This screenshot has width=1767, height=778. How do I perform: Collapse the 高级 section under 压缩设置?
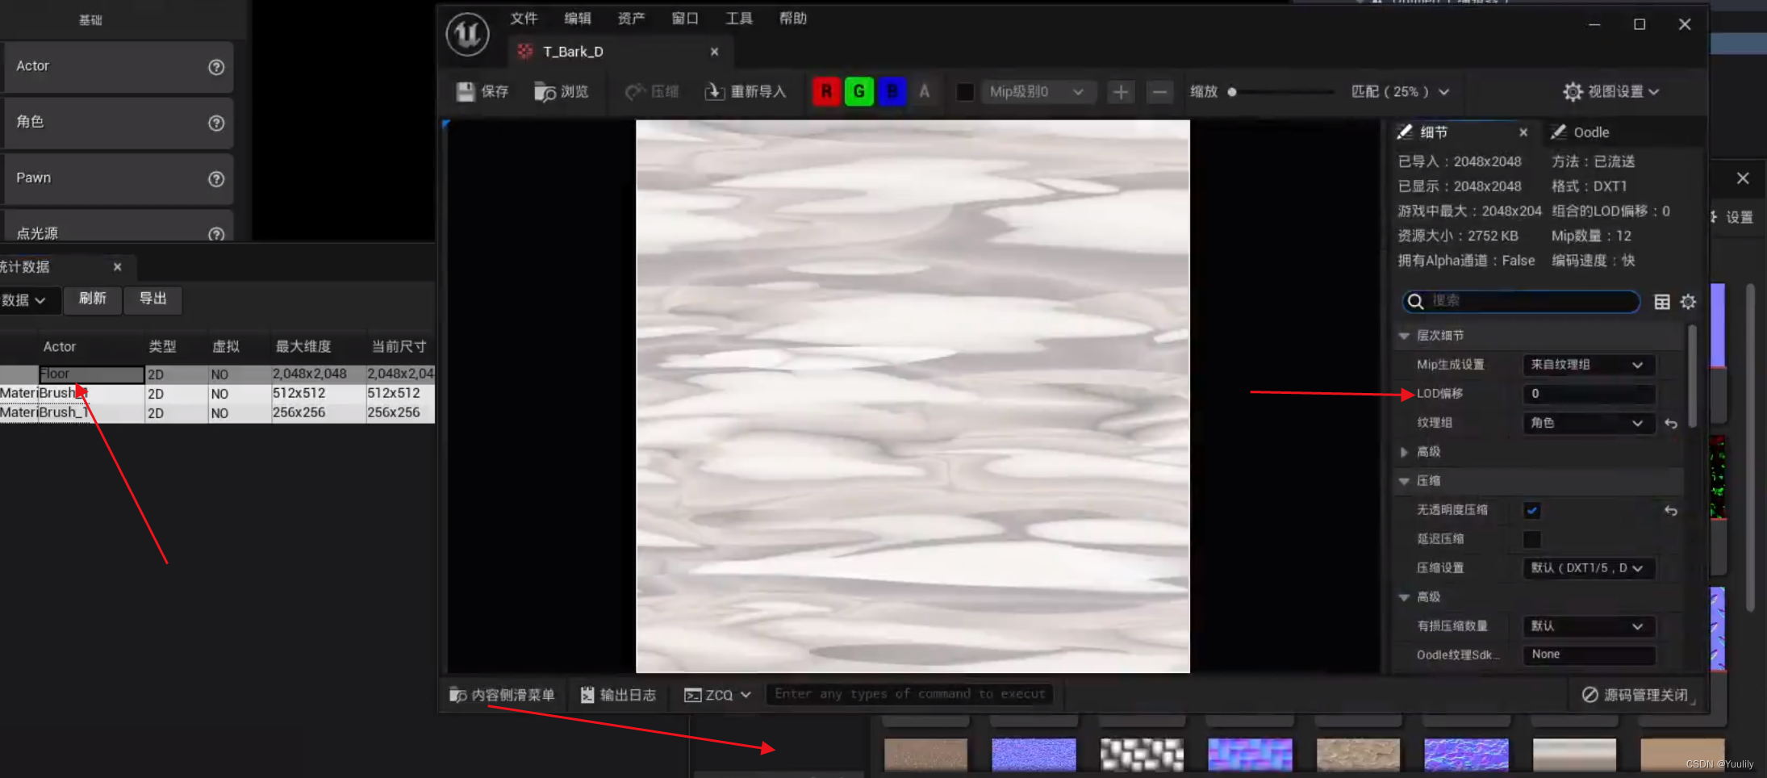(x=1404, y=597)
